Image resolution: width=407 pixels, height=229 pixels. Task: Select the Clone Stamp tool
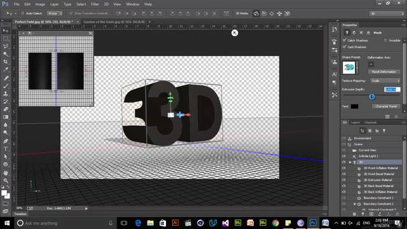[x=6, y=94]
